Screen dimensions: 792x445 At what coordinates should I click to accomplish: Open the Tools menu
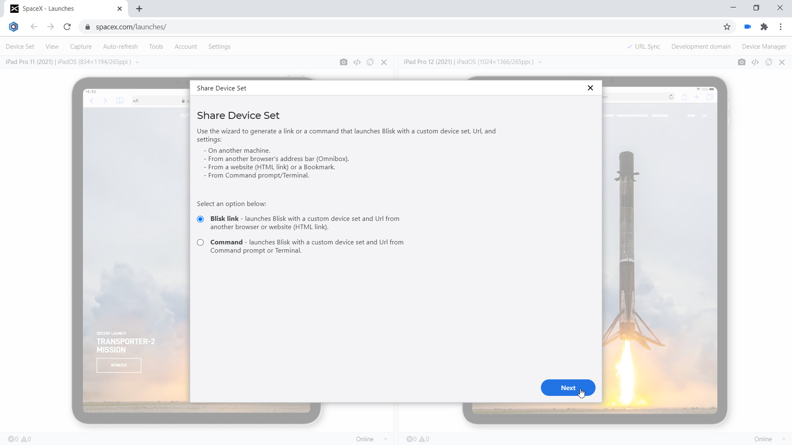pyautogui.click(x=156, y=46)
